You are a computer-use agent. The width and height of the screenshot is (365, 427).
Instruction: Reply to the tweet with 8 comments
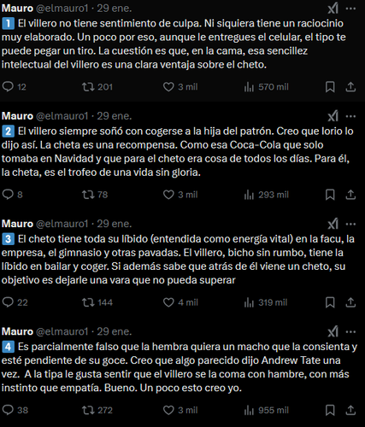12,195
